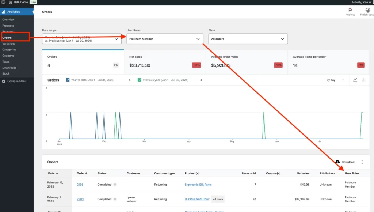This screenshot has height=212, width=374.
Task: Open Products in the Analytics sidebar
Action: click(8, 26)
